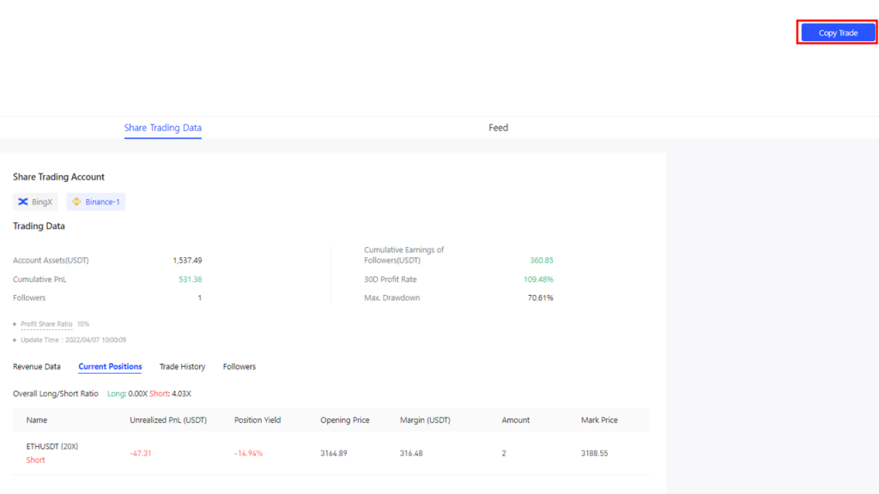This screenshot has width=879, height=494.
Task: Click the Share Trading Account heading
Action: pyautogui.click(x=58, y=177)
